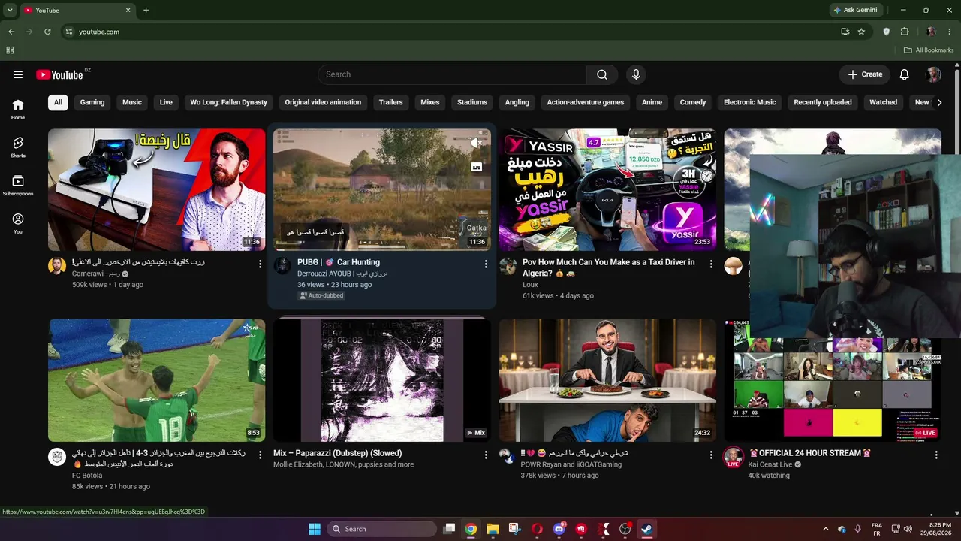Open more options for FC Botola video
The width and height of the screenshot is (961, 541).
tap(261, 455)
